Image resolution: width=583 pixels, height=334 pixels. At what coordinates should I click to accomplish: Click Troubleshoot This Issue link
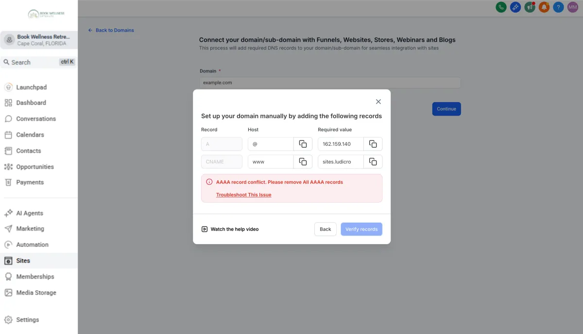243,195
